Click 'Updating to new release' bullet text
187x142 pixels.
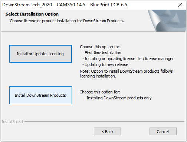pyautogui.click(x=106, y=65)
